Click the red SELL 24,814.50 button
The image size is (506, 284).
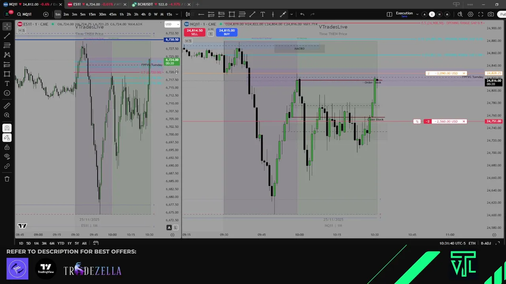194,32
